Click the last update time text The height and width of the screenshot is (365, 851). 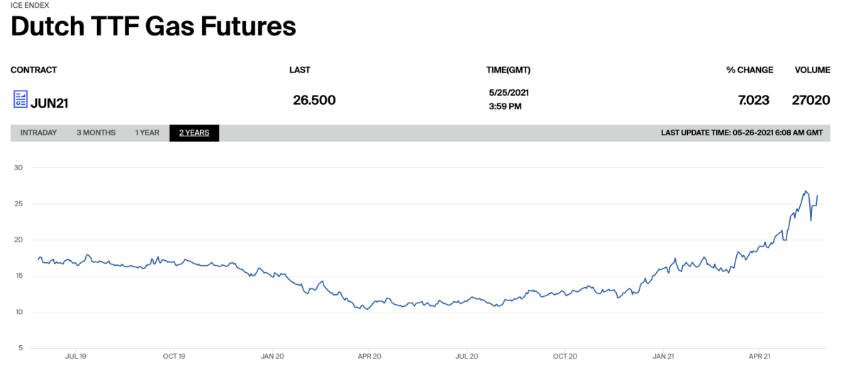[741, 133]
